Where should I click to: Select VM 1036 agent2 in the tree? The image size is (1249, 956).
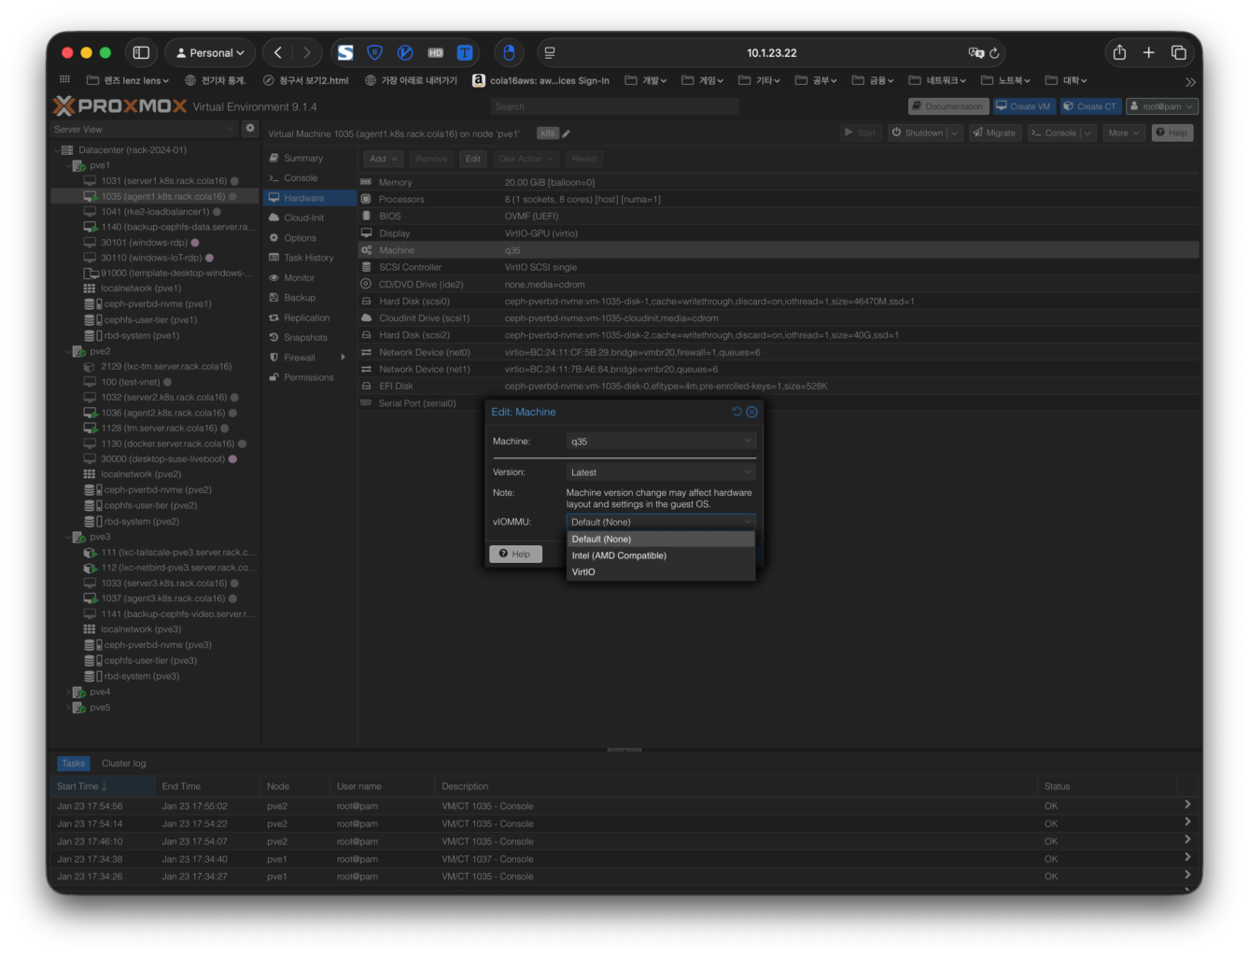pos(162,413)
